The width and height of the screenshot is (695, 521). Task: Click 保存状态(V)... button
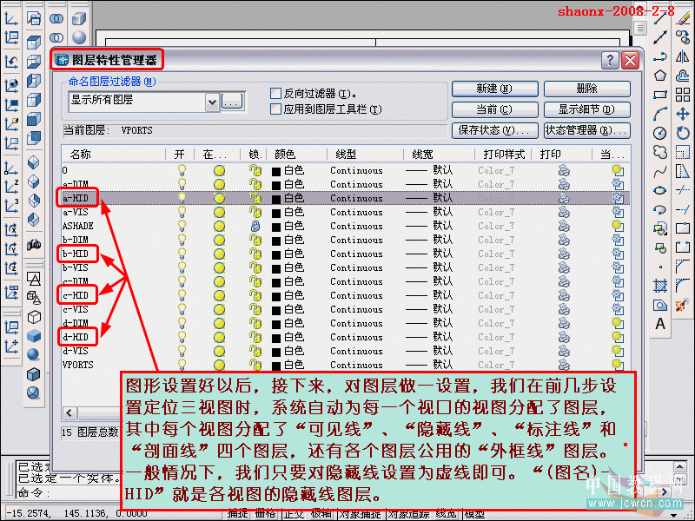(x=494, y=130)
